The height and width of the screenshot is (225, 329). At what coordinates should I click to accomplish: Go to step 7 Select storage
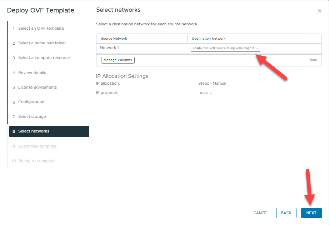[32, 117]
